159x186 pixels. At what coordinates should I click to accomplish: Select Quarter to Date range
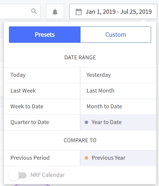(42, 122)
